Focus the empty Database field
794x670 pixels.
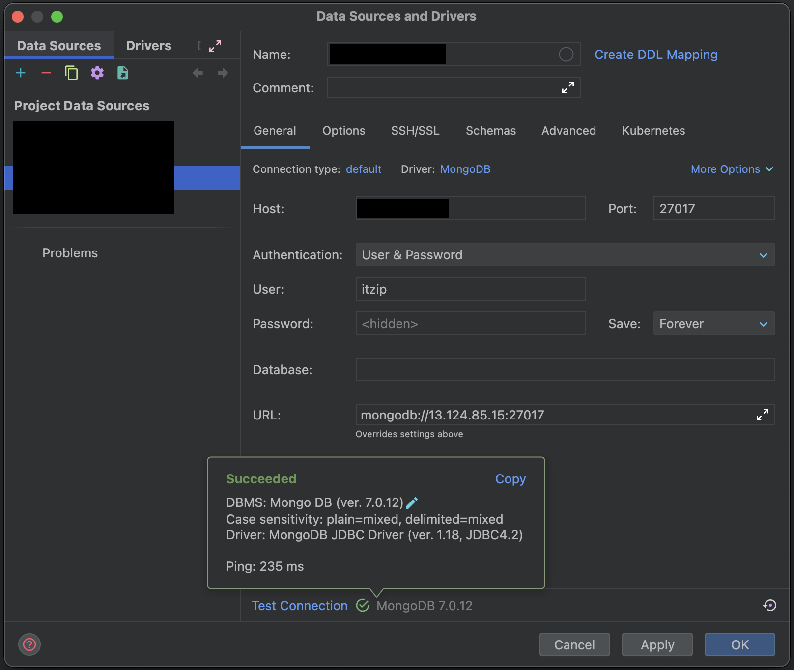point(565,370)
